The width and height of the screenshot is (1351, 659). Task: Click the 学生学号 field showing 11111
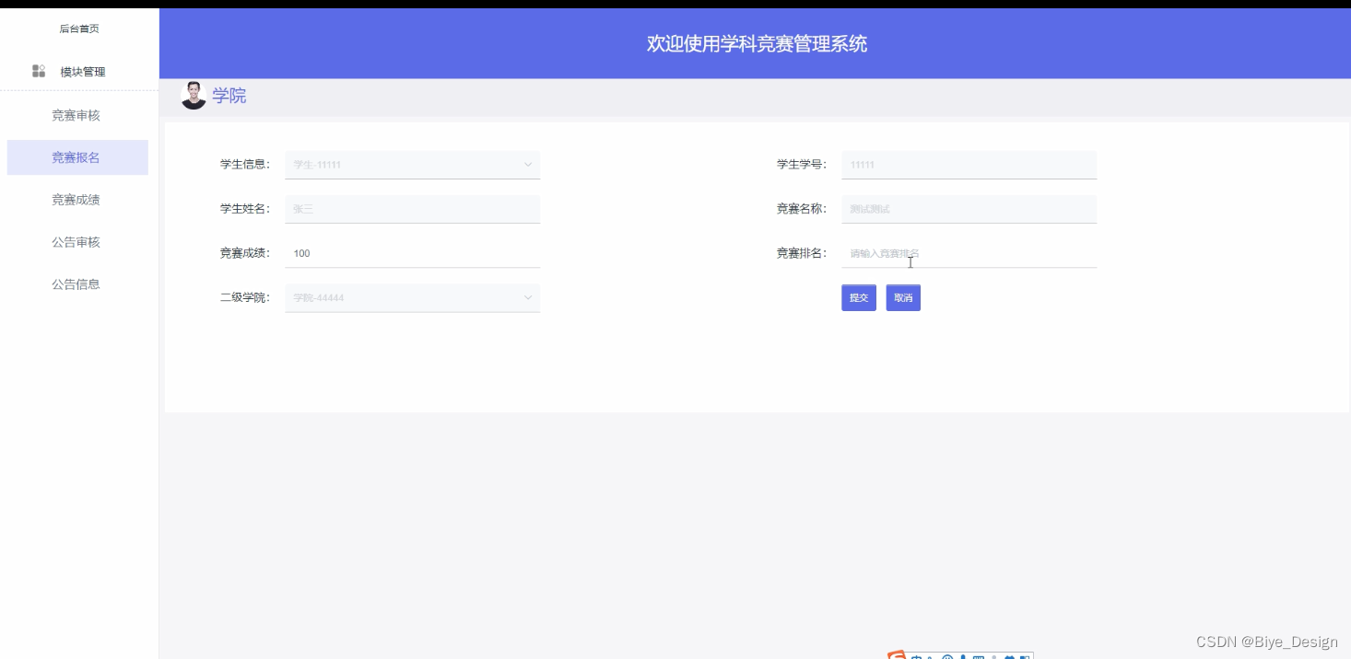(969, 165)
